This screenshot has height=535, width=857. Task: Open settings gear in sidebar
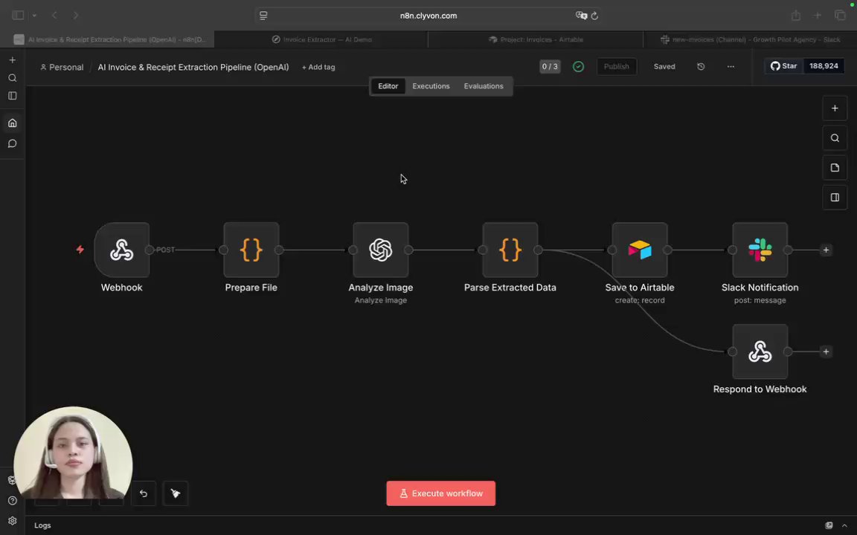(12, 521)
